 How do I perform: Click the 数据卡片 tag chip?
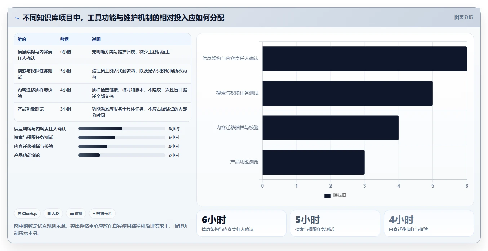coord(102,214)
